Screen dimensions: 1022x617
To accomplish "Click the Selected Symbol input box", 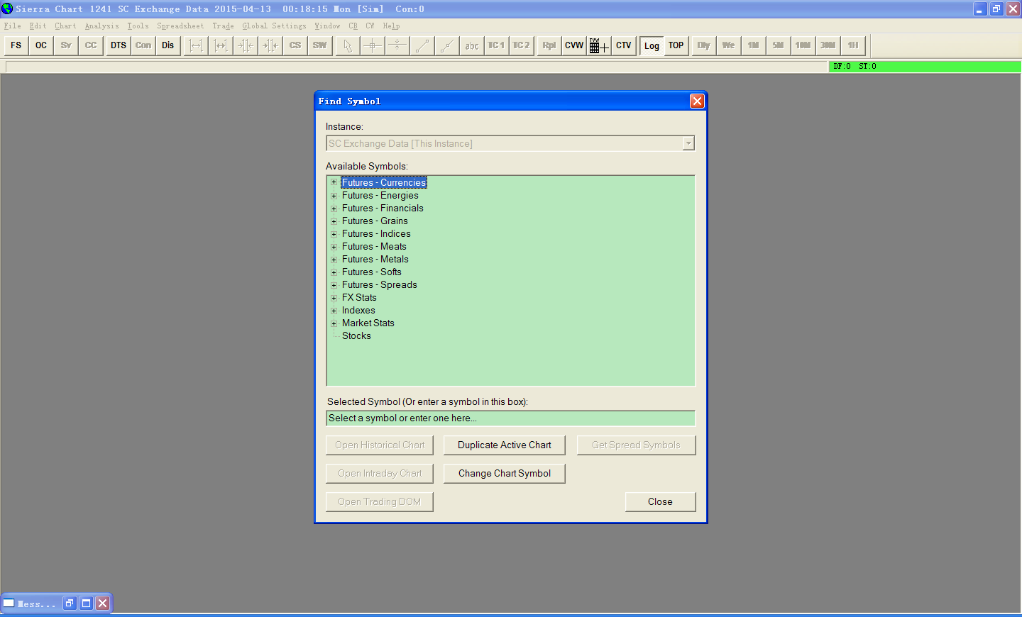I will tap(510, 418).
